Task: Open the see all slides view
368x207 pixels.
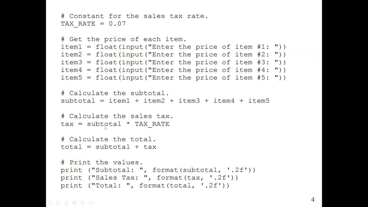Action: tap(74, 203)
